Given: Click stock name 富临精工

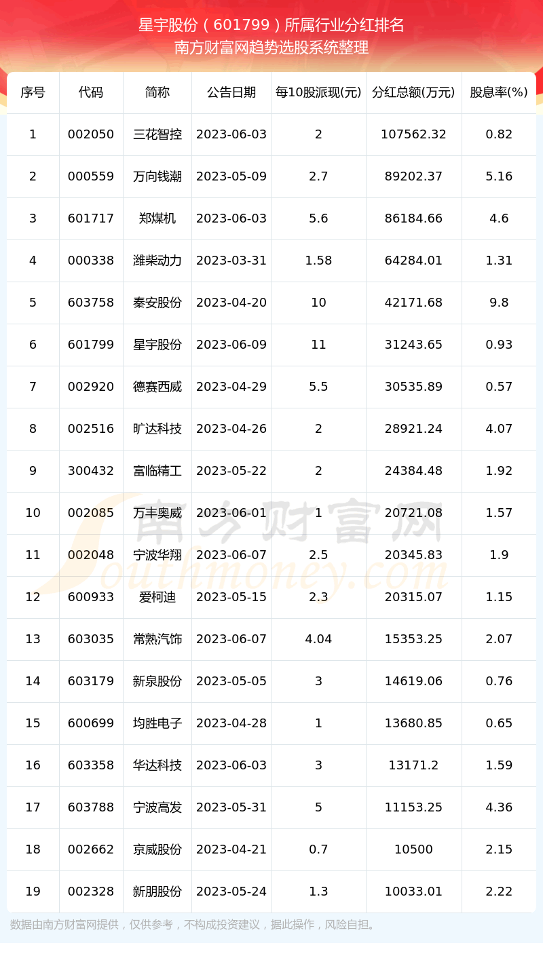Looking at the screenshot, I should point(157,471).
